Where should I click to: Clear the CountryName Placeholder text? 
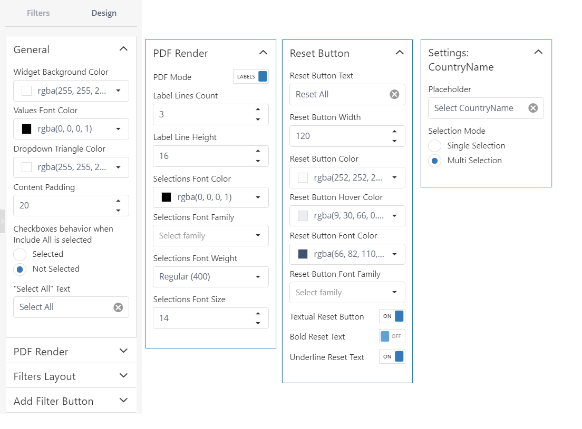pos(533,108)
